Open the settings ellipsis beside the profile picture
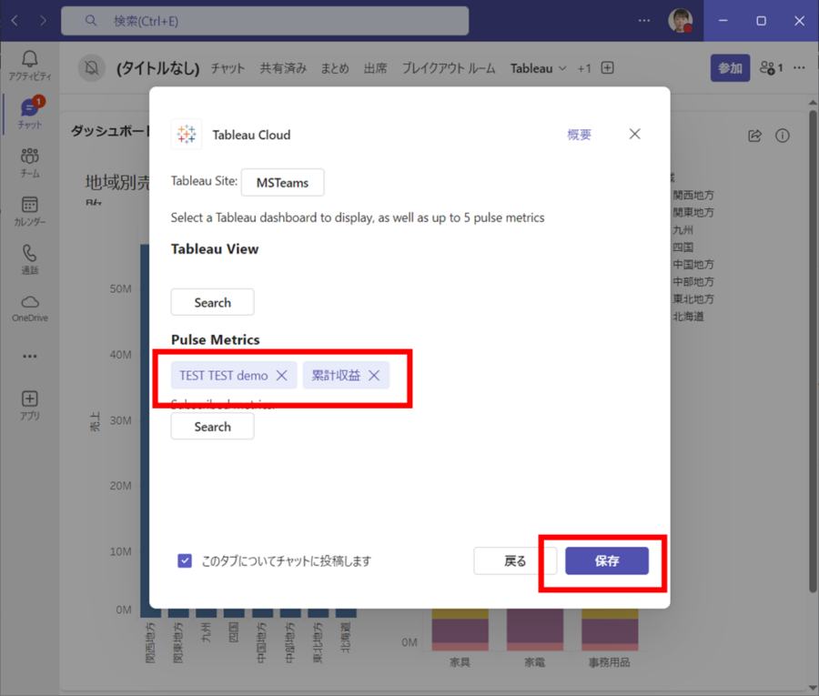 pos(644,20)
